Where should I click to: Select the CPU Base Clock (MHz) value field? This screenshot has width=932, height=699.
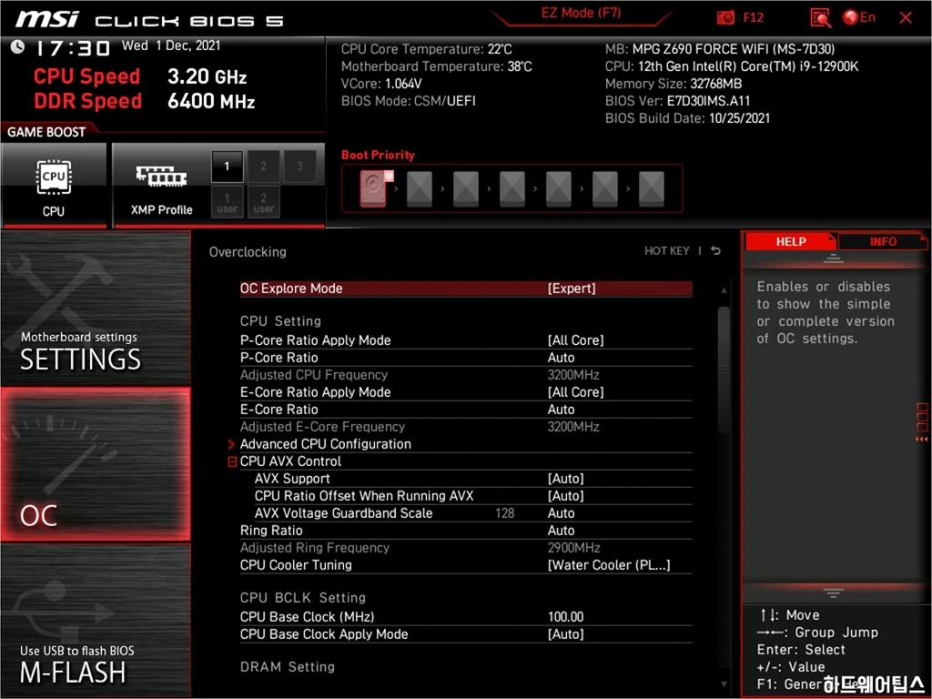click(x=566, y=617)
